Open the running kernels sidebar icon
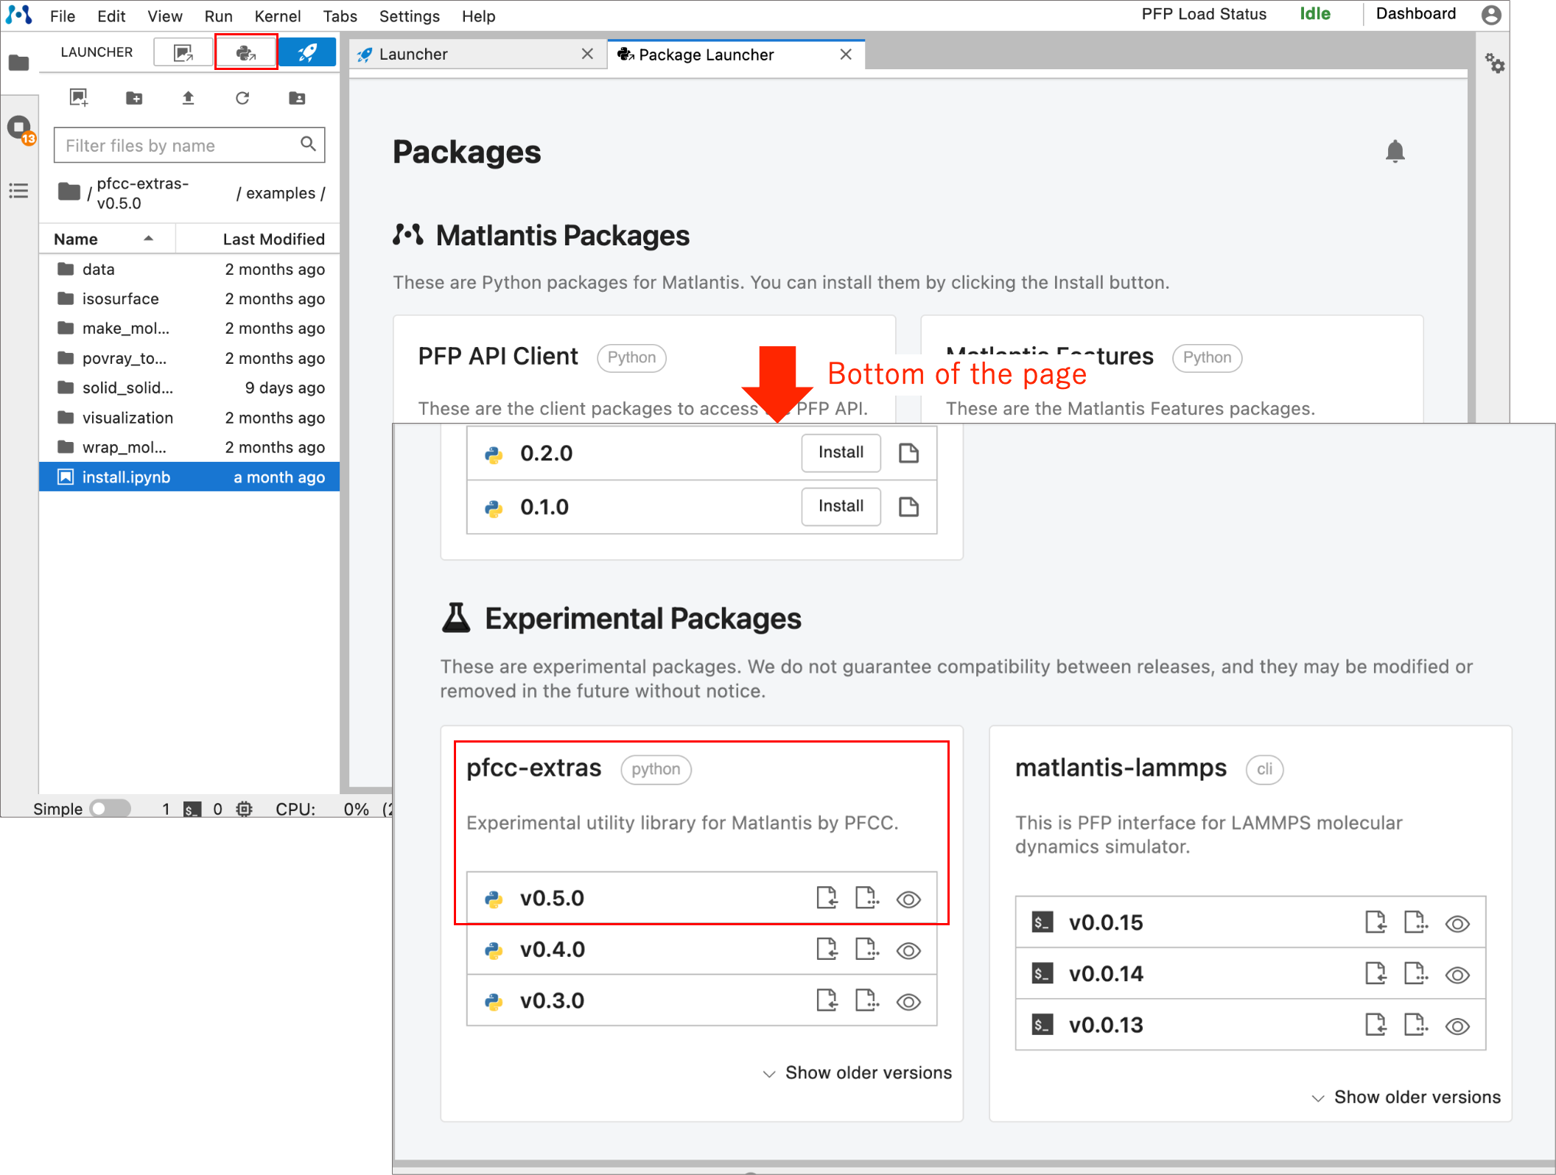Image resolution: width=1556 pixels, height=1175 pixels. point(20,128)
